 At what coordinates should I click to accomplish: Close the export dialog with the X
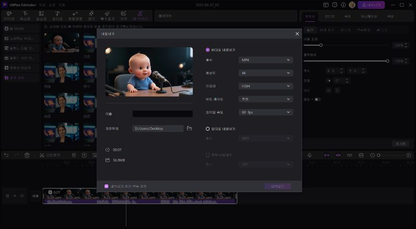coord(297,34)
